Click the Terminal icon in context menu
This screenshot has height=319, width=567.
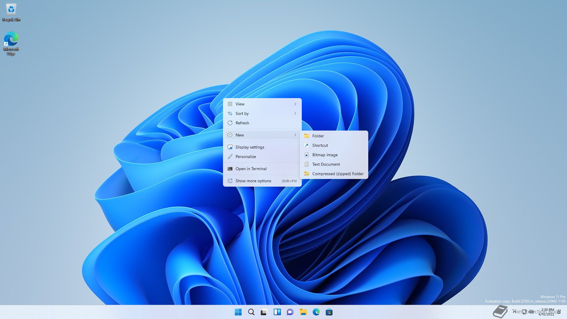tap(230, 169)
